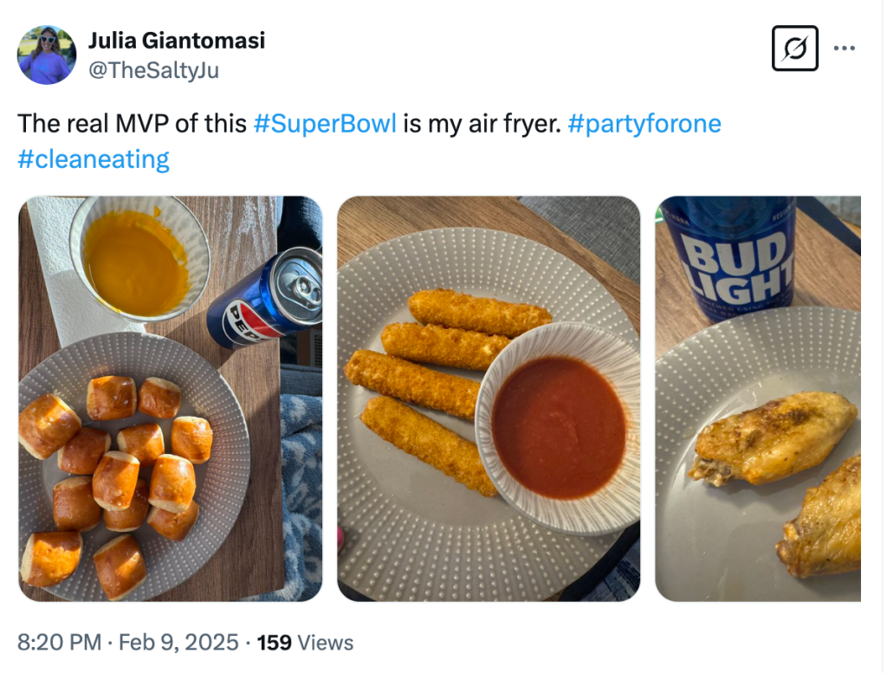Click the 159 Views count
Image resolution: width=887 pixels, height=673 pixels.
[306, 643]
